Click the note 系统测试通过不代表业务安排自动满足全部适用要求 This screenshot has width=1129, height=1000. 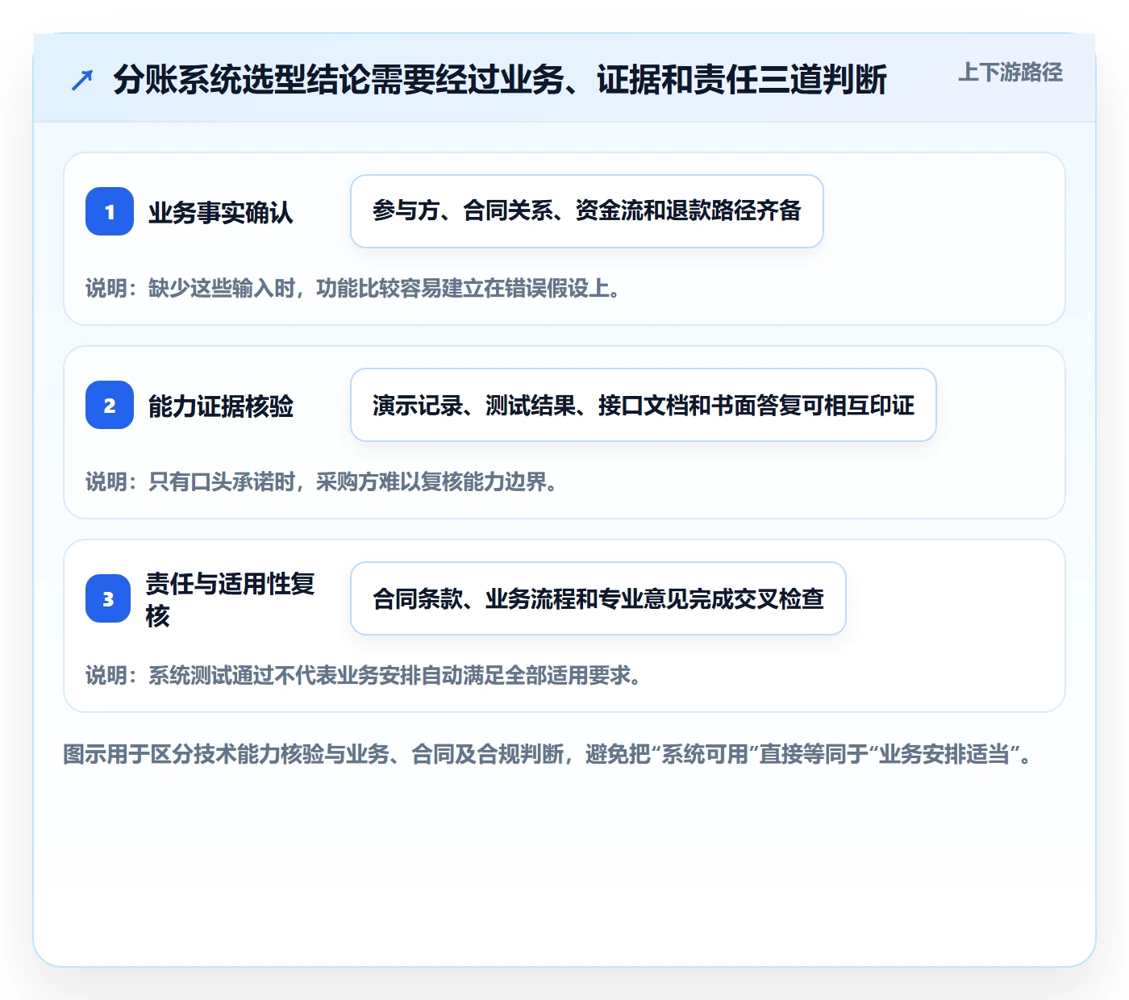click(364, 675)
